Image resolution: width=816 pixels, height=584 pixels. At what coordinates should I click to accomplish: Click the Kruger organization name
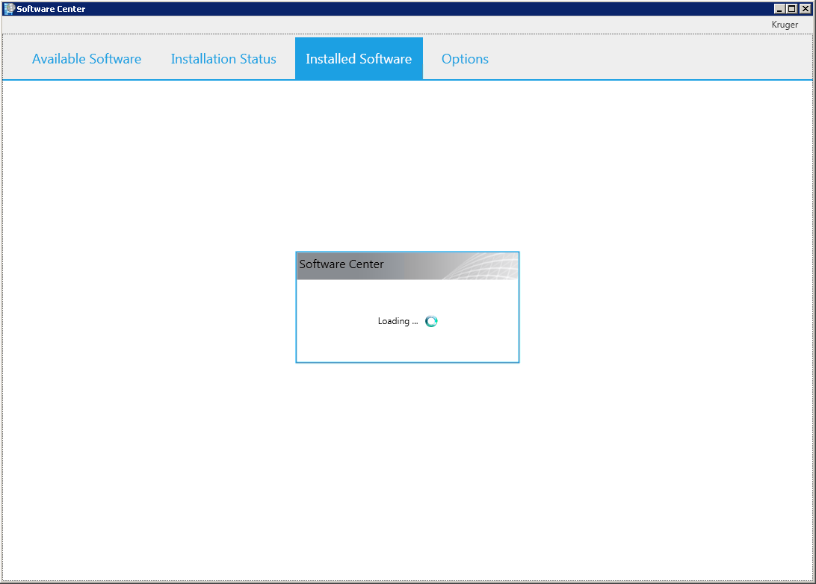point(785,25)
